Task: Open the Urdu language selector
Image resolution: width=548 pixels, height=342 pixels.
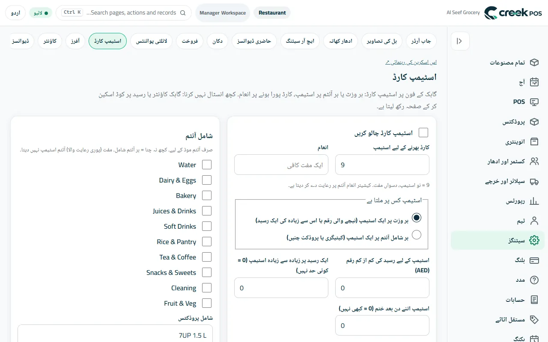Action: 15,13
